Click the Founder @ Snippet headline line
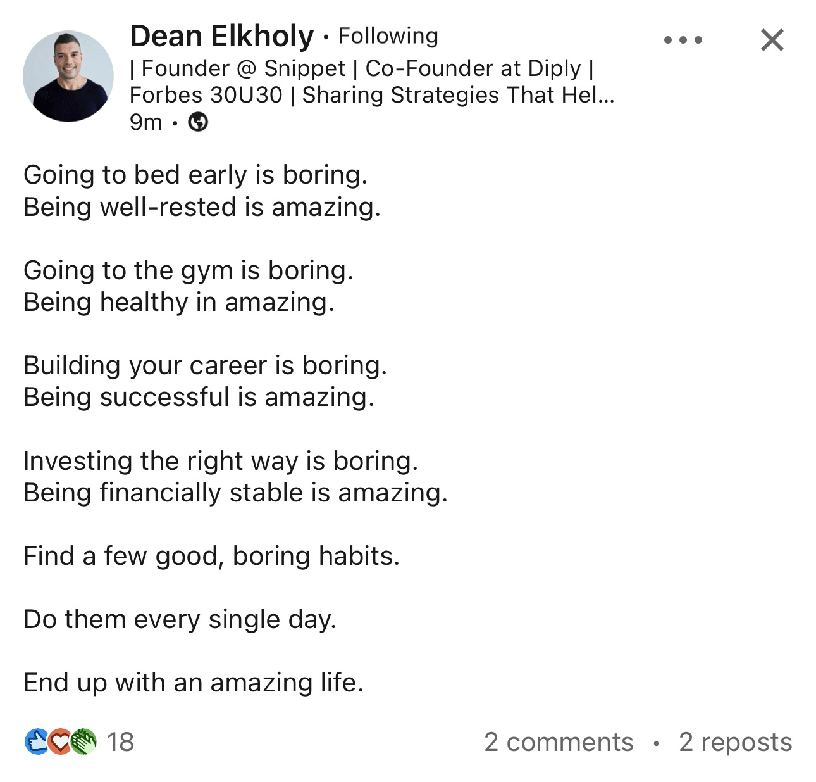The height and width of the screenshot is (782, 816). [x=361, y=68]
